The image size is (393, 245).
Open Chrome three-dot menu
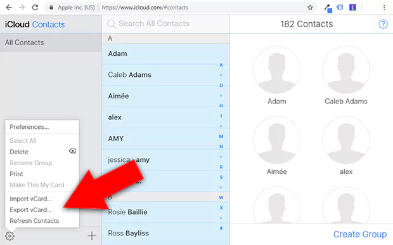point(384,8)
